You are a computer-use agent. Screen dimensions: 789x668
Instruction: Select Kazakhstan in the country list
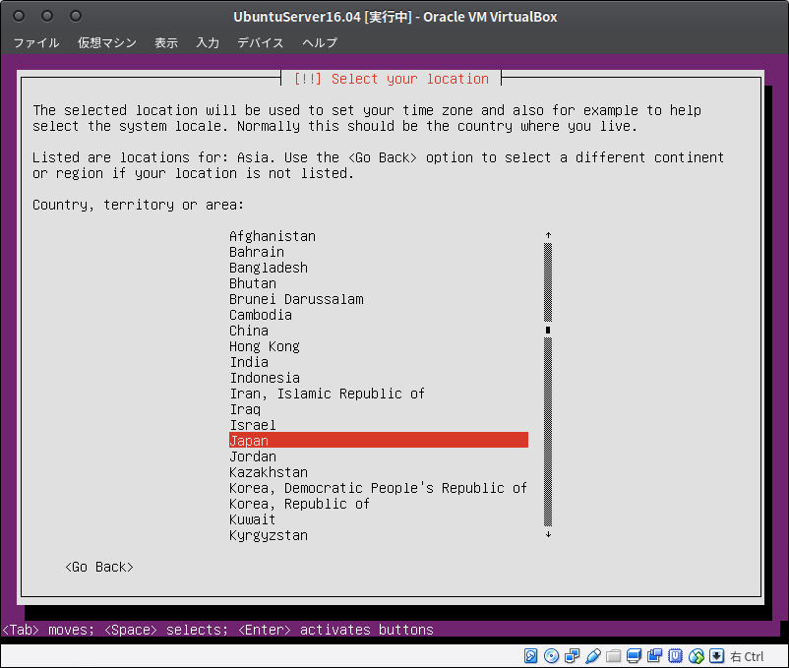[379, 472]
